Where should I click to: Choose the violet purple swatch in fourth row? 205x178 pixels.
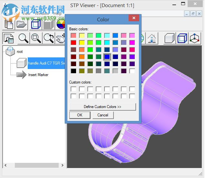(x=132, y=57)
